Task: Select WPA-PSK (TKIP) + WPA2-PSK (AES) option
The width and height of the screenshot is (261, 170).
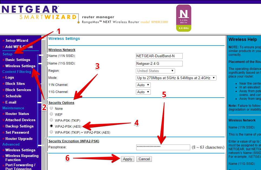Action: coord(51,132)
